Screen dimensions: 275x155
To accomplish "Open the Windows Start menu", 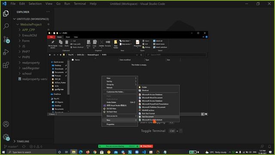I will (x=3, y=152).
